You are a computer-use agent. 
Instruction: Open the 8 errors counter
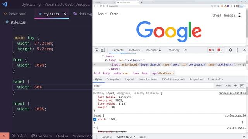tap(211, 50)
